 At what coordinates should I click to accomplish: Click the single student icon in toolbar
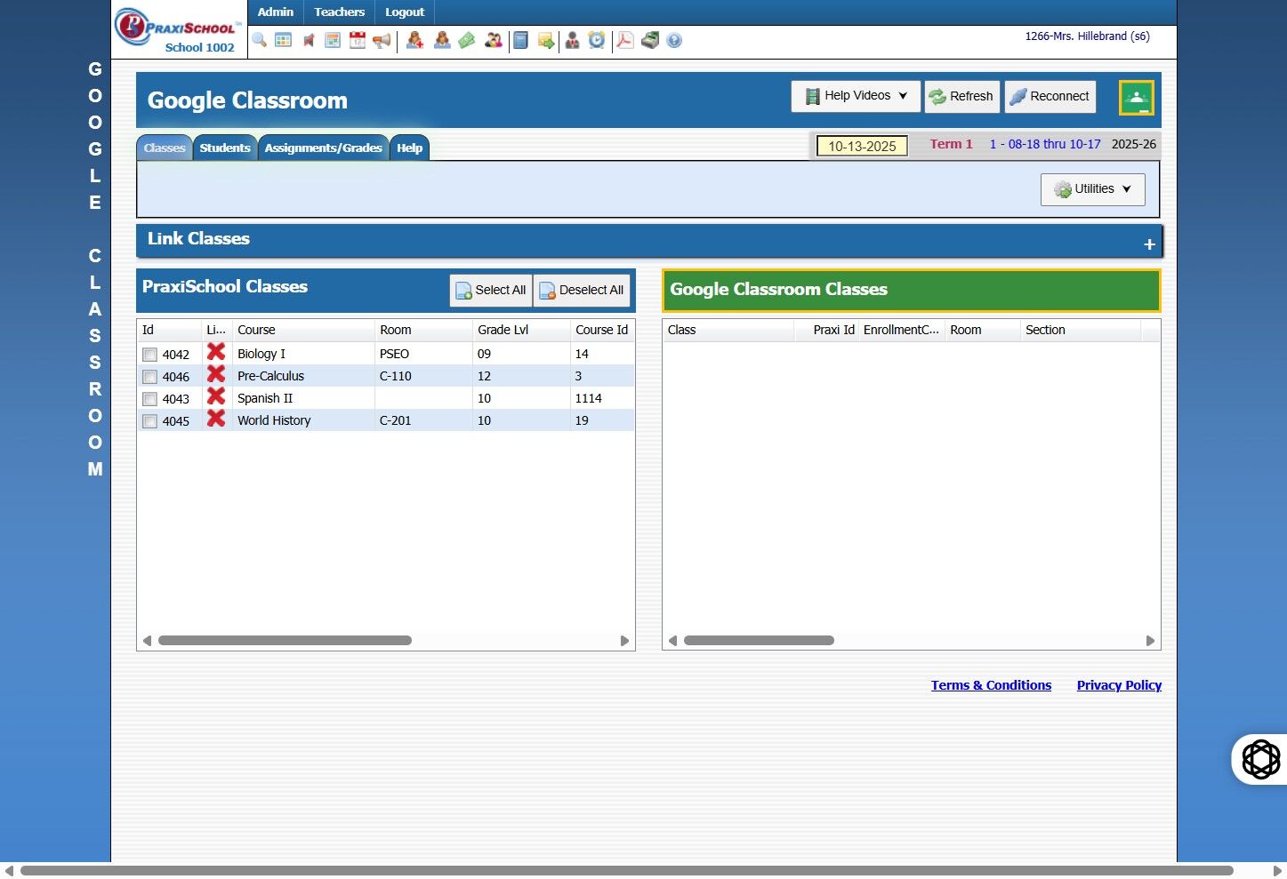tap(441, 40)
